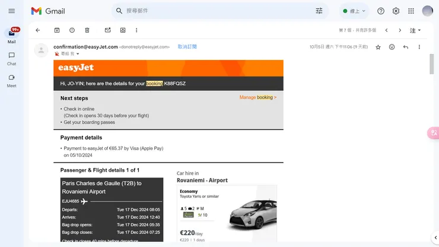The width and height of the screenshot is (439, 247).
Task: Delete this email
Action: 87,30
